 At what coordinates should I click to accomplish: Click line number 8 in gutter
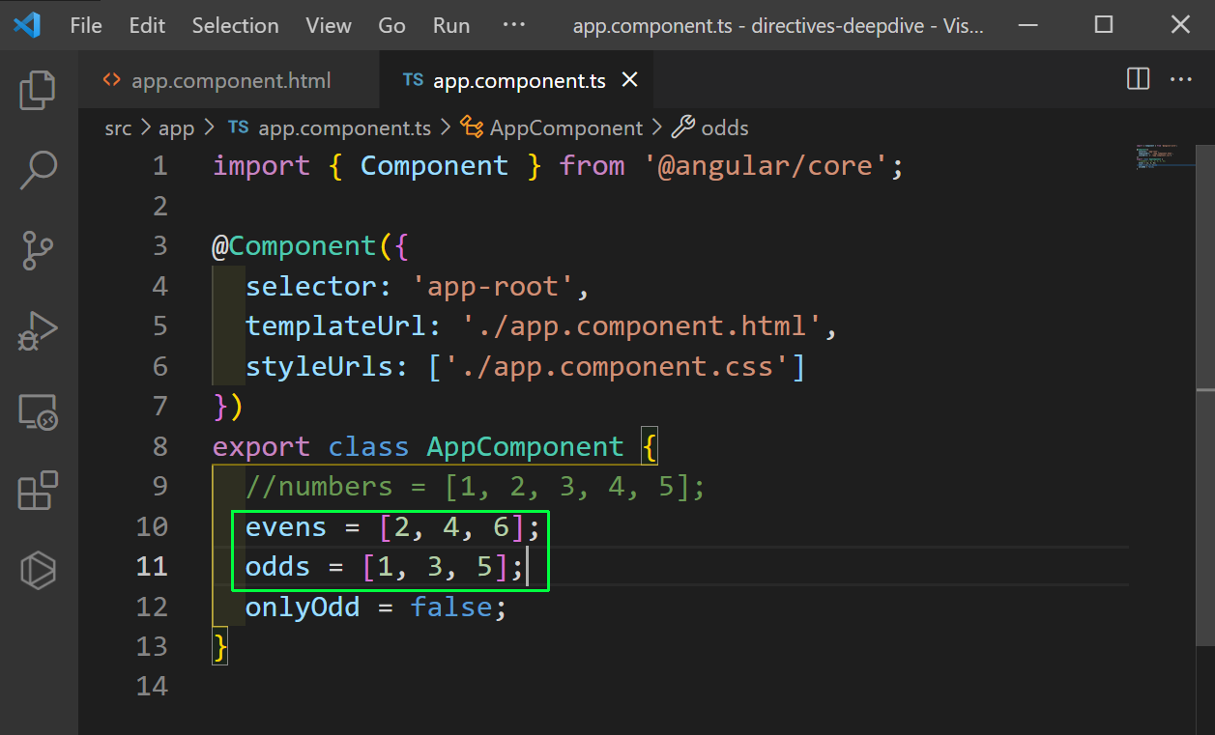click(x=160, y=446)
